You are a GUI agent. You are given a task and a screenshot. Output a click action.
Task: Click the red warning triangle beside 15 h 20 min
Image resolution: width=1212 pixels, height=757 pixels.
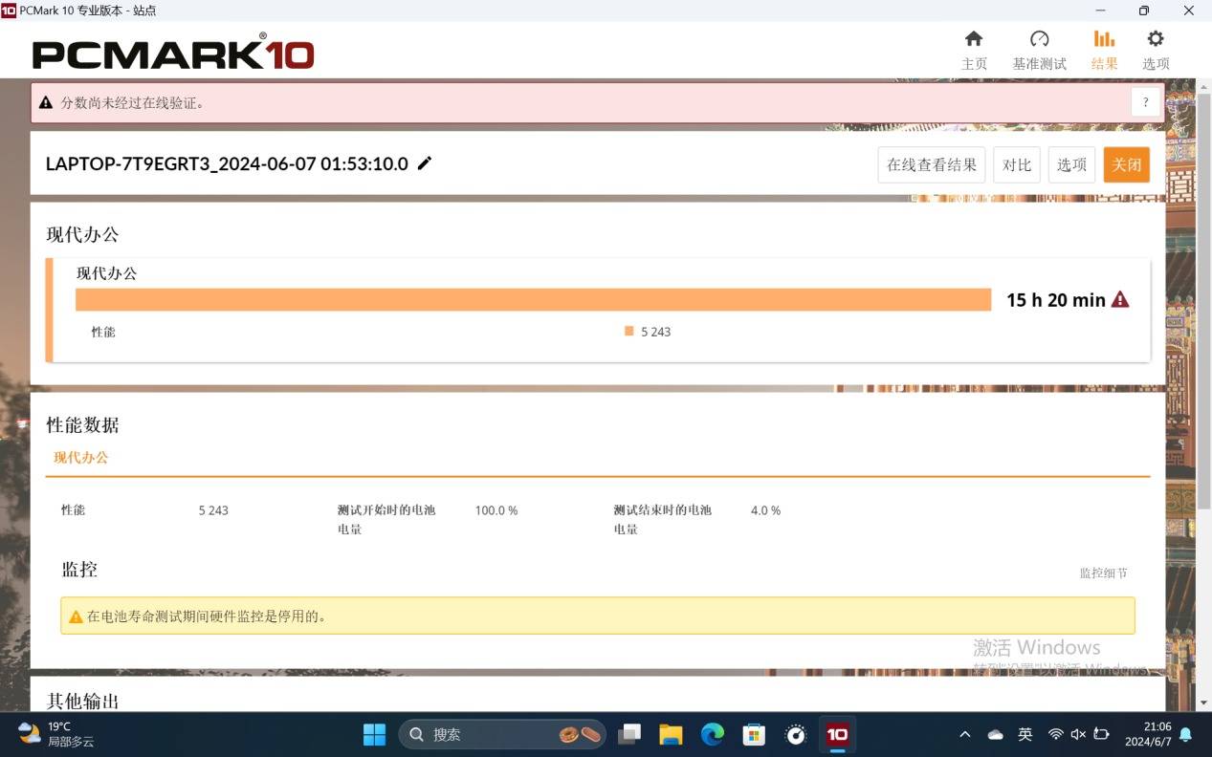[x=1120, y=299]
